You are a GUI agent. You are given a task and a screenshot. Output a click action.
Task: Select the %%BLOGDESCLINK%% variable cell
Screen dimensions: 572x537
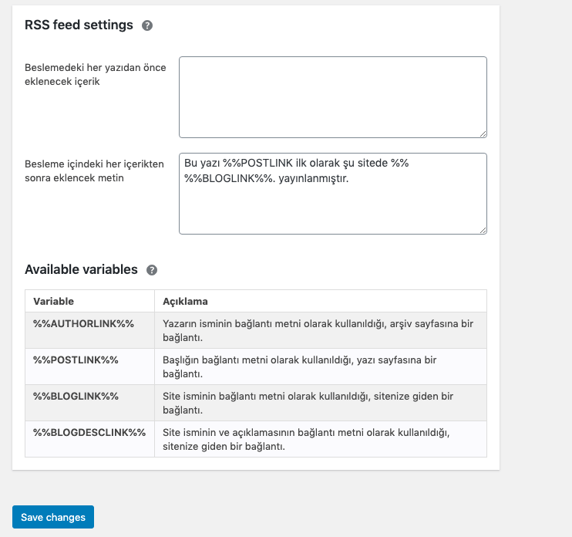tap(89, 432)
